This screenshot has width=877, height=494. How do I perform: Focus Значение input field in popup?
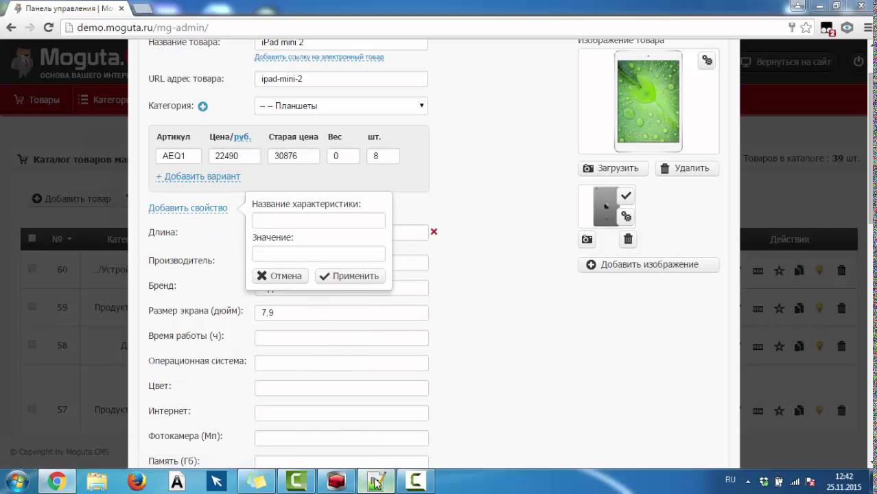tap(318, 254)
